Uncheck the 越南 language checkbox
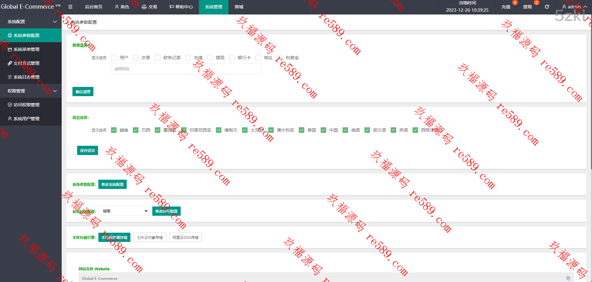This screenshot has width=592, height=282. [x=114, y=130]
